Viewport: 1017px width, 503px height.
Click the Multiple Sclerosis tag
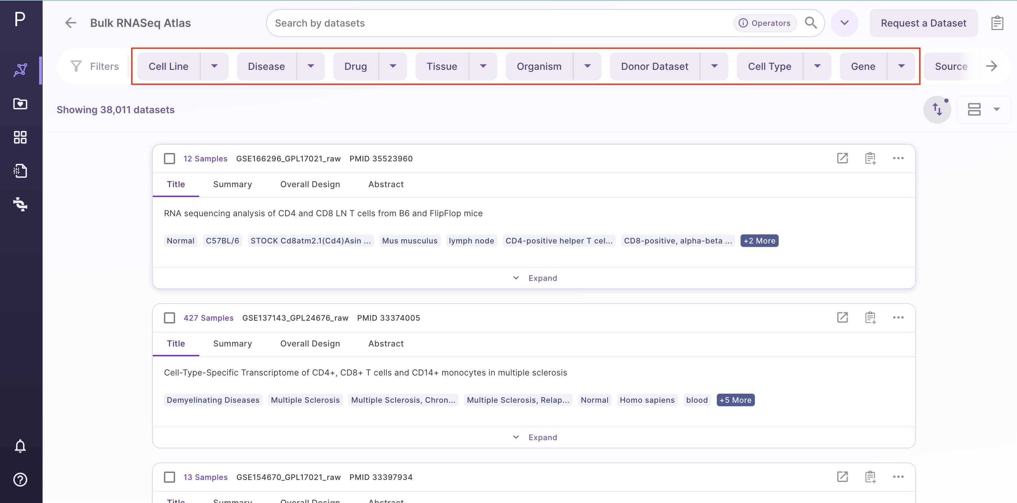click(x=305, y=400)
